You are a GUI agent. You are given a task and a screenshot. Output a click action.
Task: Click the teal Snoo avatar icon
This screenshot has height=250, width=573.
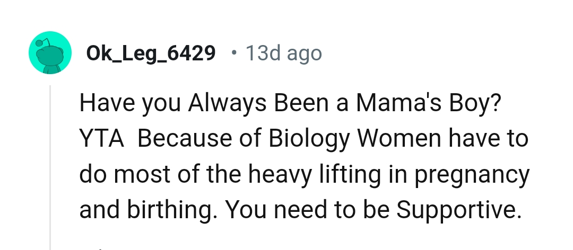(x=50, y=53)
